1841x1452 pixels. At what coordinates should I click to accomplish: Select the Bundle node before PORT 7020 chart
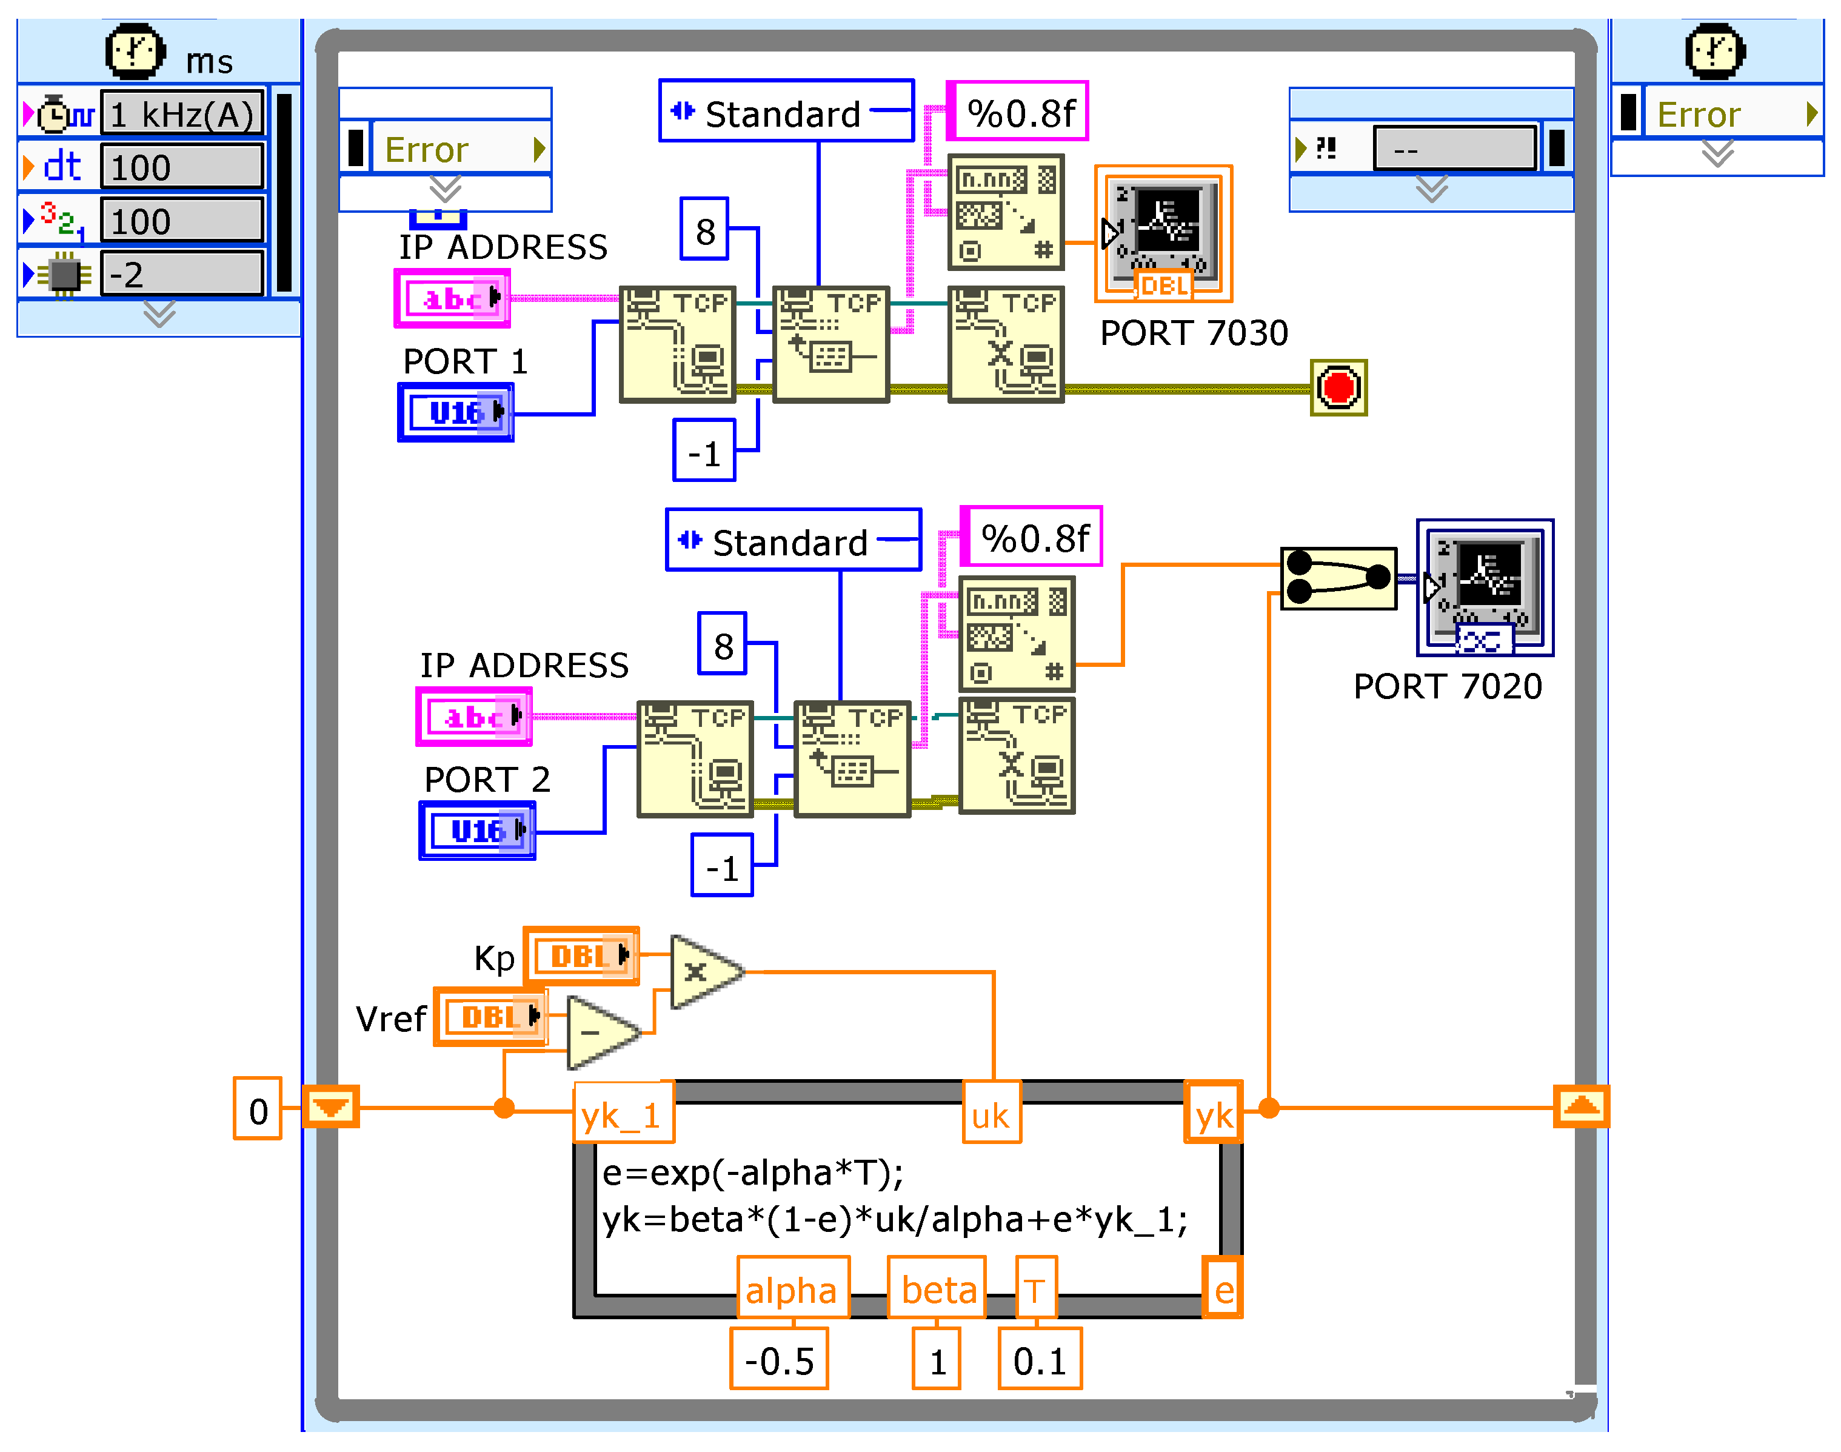click(1338, 578)
